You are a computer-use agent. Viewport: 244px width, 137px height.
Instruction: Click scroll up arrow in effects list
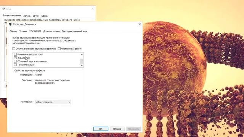coord(82,54)
